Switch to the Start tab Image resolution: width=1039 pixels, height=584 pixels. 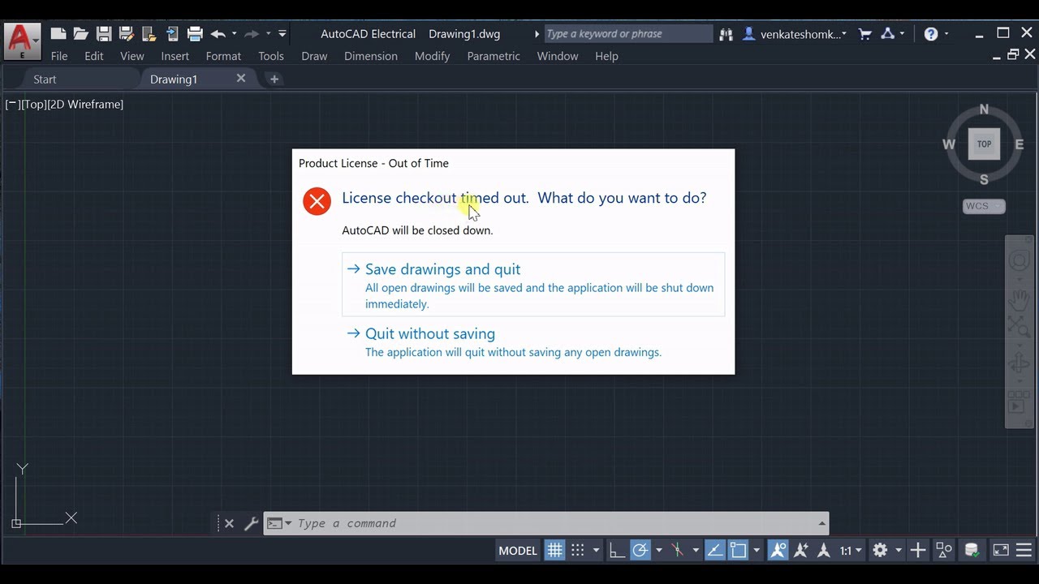pos(45,79)
